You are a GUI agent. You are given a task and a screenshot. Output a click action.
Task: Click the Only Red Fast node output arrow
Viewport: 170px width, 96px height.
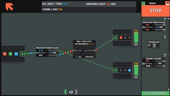[x=95, y=50]
